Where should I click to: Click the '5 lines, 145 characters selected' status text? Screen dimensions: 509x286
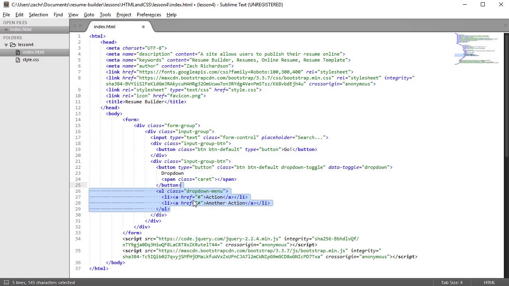pos(43,282)
